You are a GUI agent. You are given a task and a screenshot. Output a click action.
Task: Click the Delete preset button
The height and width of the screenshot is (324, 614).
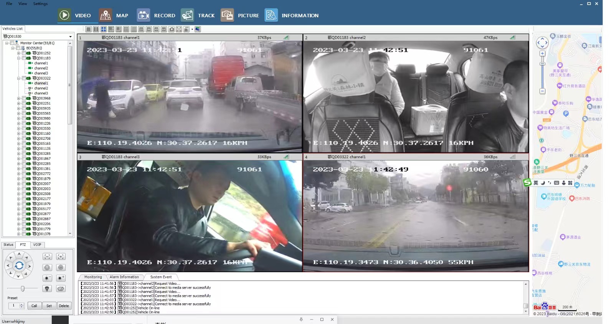tap(64, 306)
